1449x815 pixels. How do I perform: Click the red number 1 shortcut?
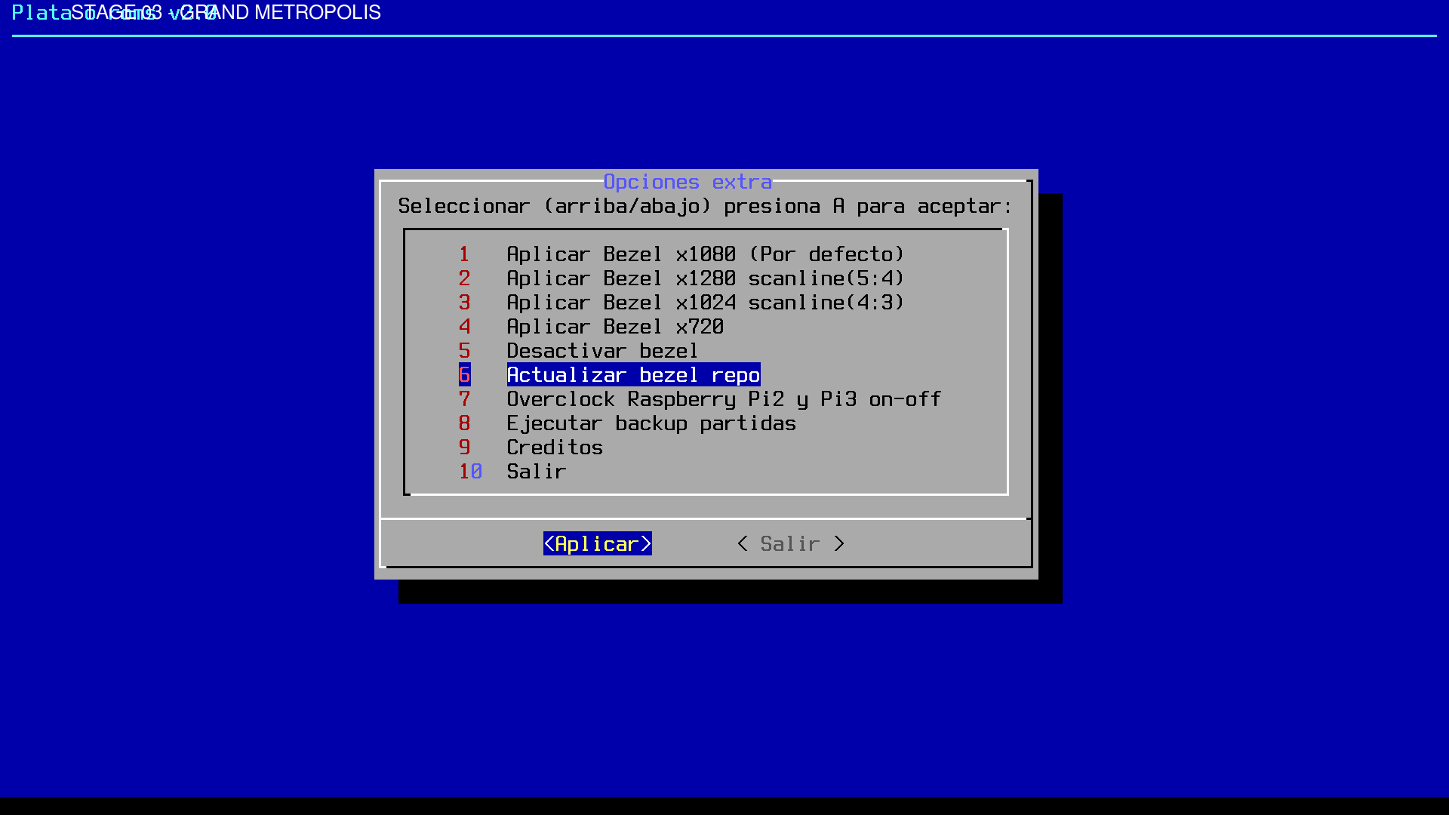coord(464,254)
